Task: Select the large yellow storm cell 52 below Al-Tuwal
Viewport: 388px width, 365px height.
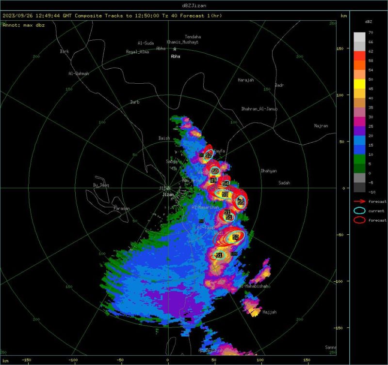Action: (x=235, y=237)
